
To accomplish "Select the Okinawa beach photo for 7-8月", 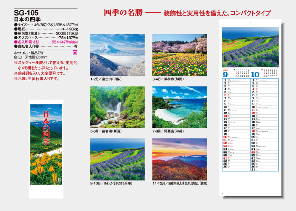I will click(x=179, y=107).
